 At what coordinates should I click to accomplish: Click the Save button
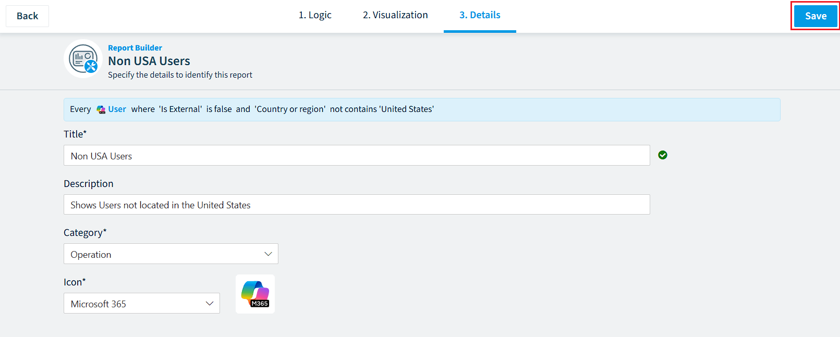coord(815,16)
